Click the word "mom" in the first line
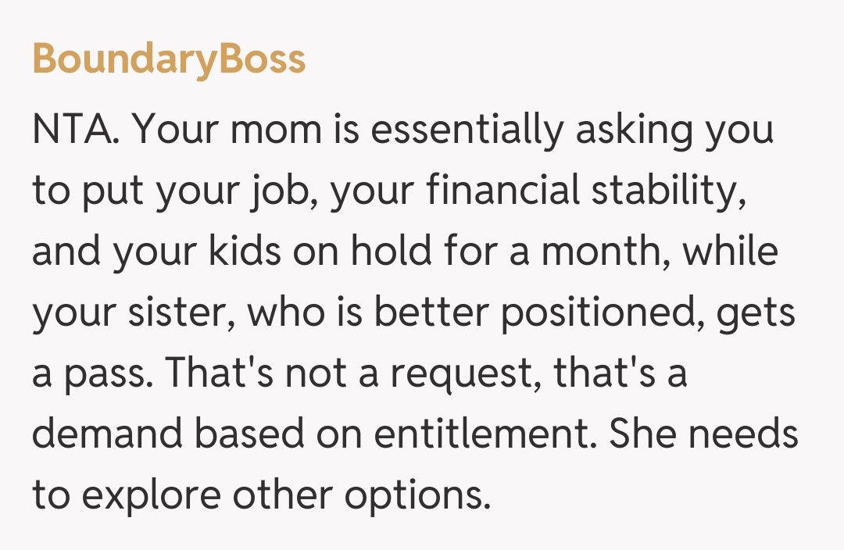 [277, 130]
